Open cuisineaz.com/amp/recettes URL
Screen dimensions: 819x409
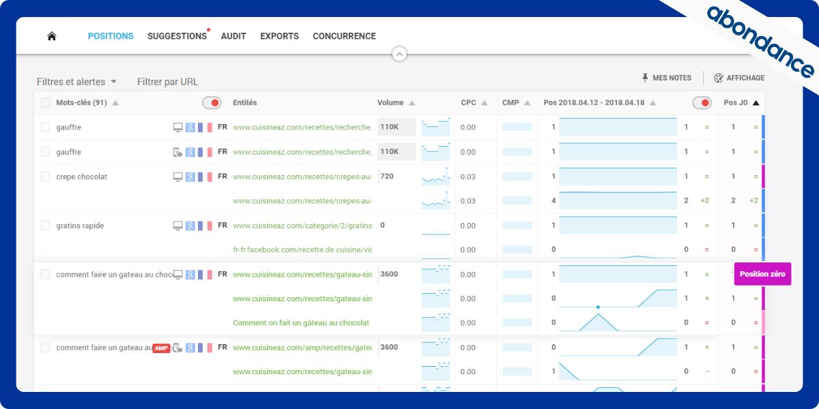tap(302, 347)
